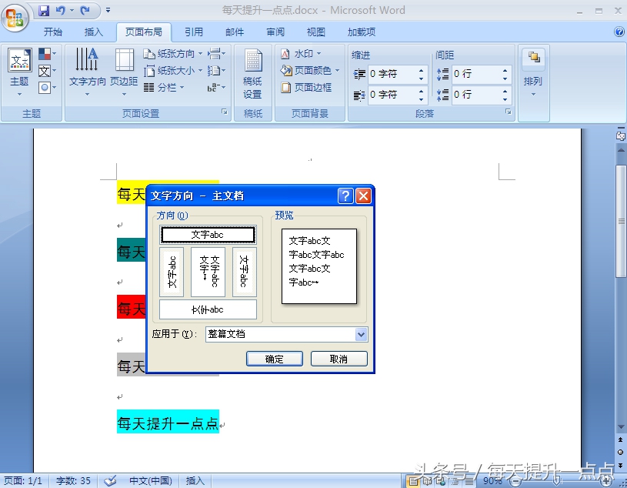Increase left indent with up spinner
Viewport: 627px width, 488px height.
[x=422, y=70]
